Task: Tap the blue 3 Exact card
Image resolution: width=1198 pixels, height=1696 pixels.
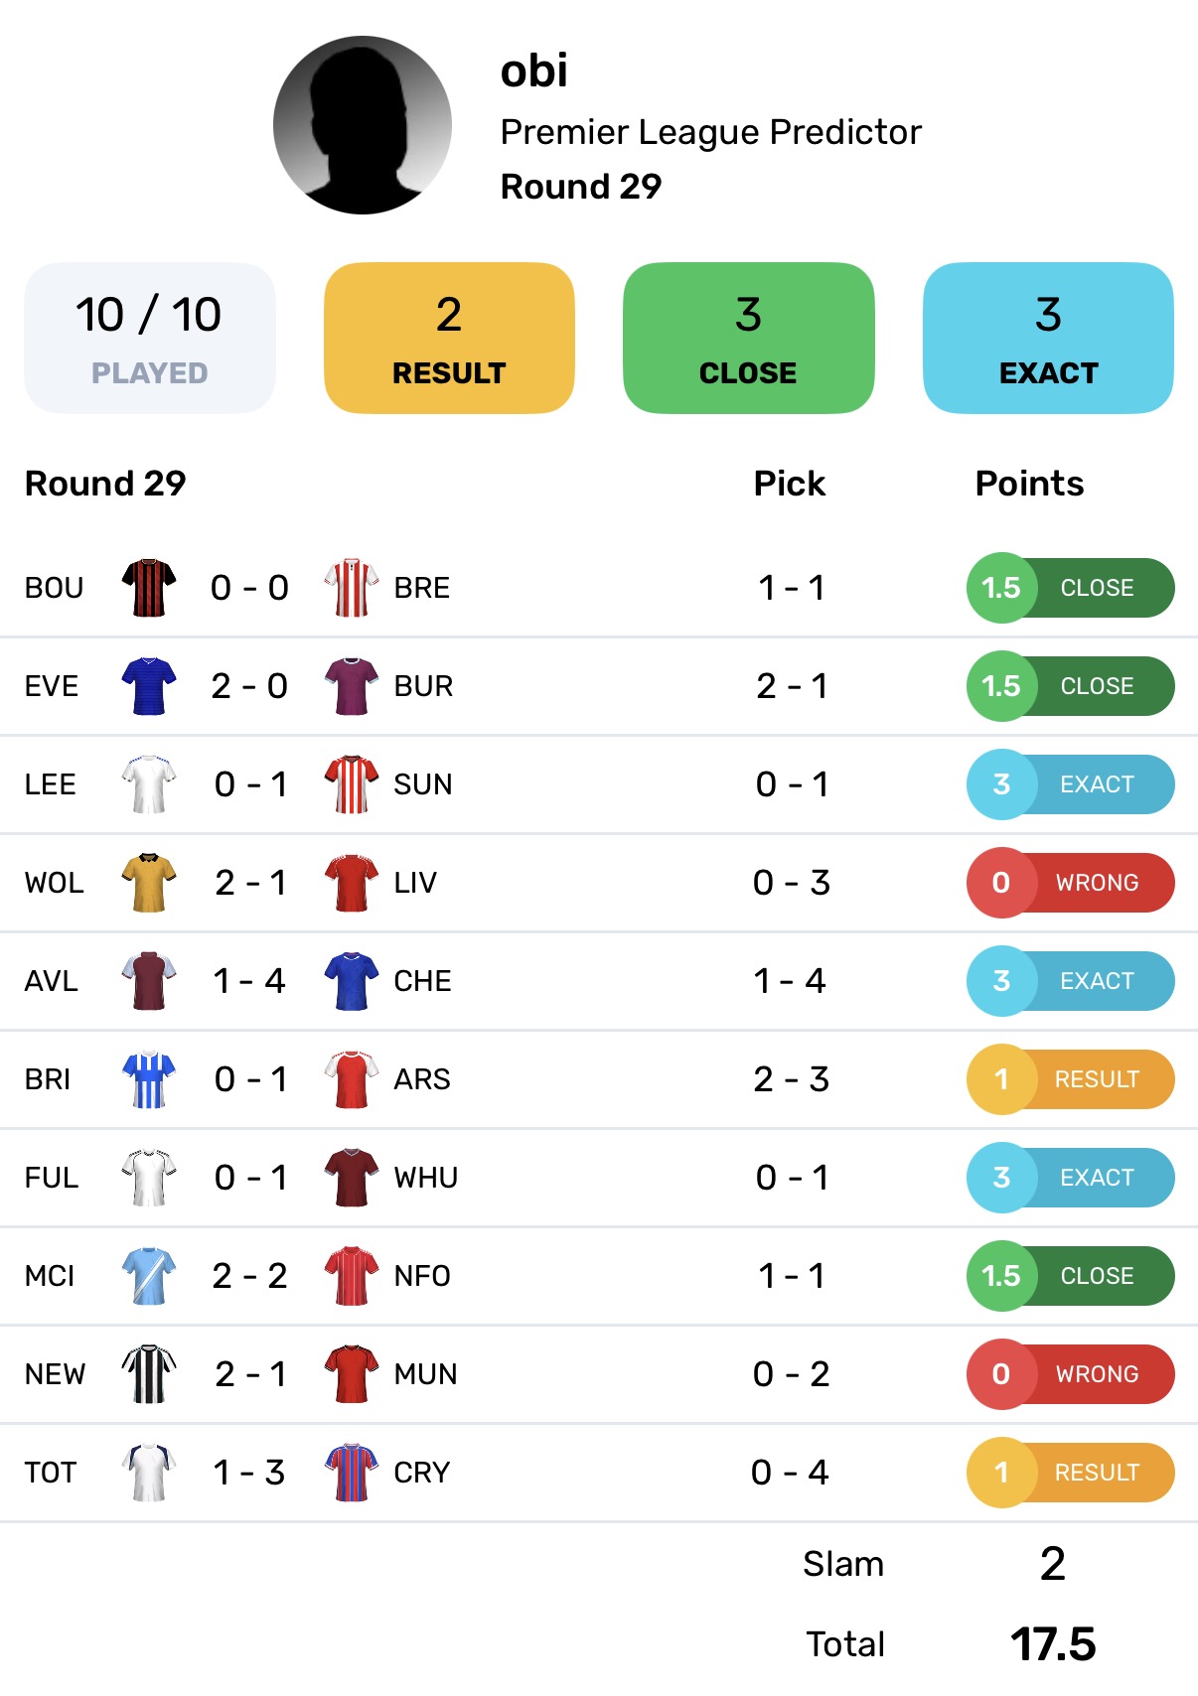Action: tap(1048, 338)
